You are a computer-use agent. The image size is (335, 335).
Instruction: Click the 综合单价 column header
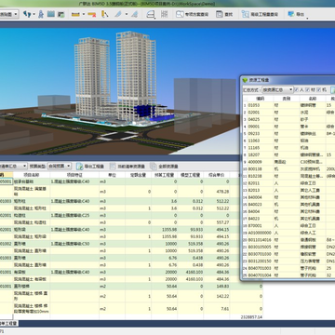(x=217, y=175)
